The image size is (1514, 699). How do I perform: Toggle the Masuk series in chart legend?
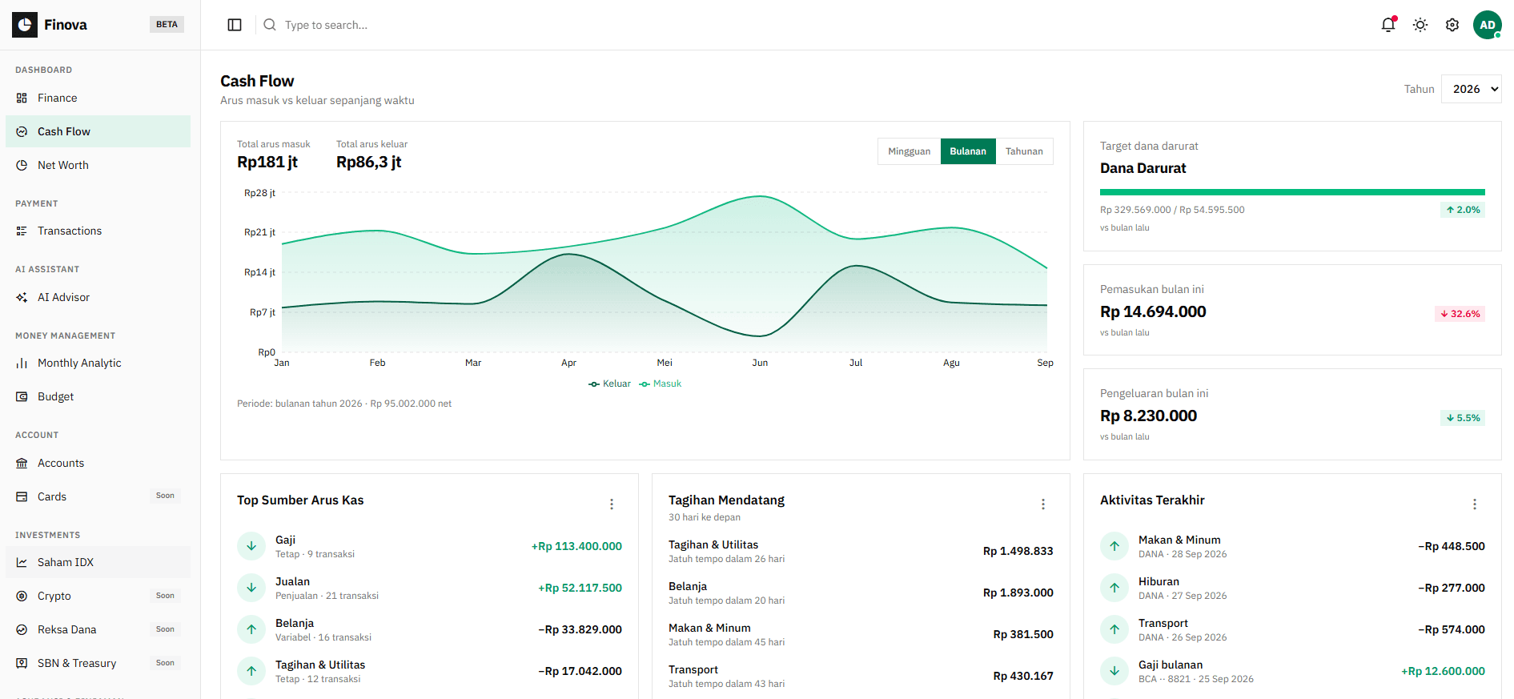click(661, 384)
